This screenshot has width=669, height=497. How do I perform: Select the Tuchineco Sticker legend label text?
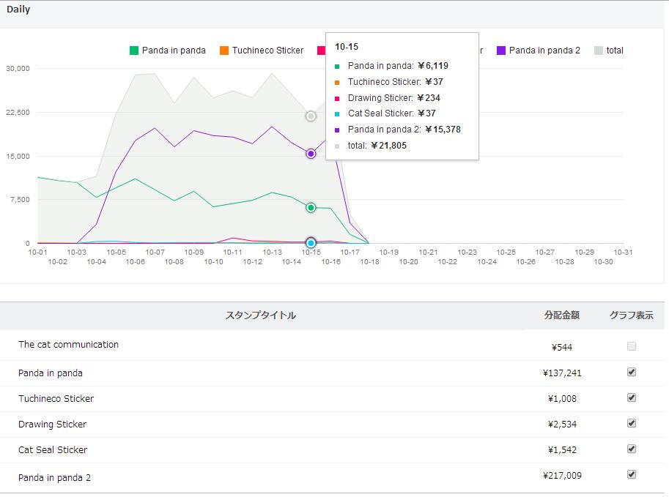[267, 51]
